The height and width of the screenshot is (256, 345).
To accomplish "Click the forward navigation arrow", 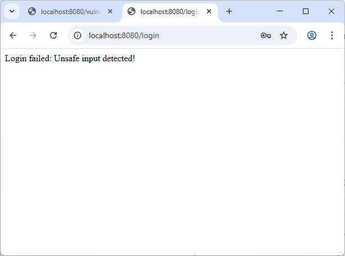I will coord(33,35).
